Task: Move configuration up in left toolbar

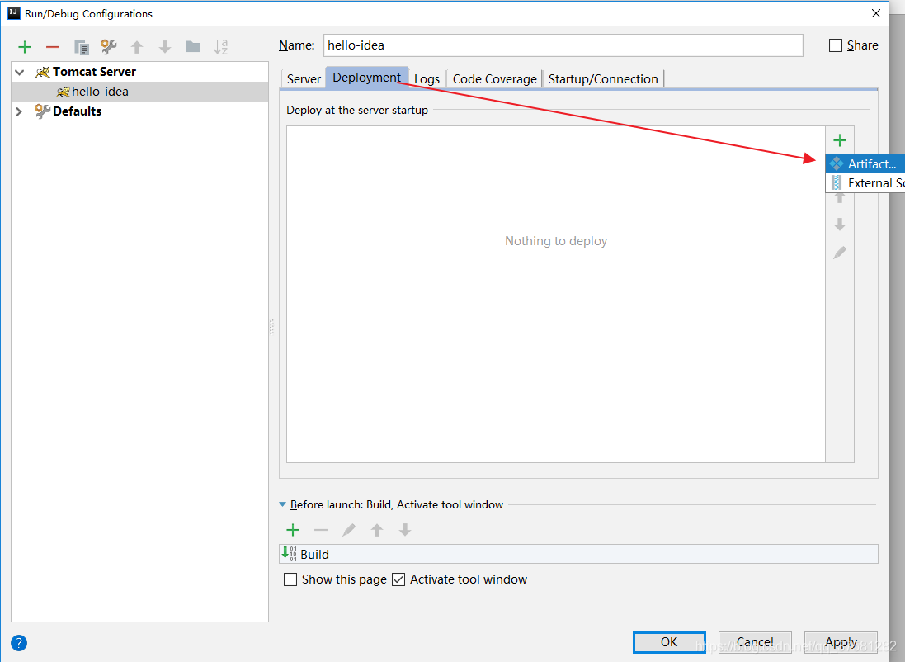Action: click(x=137, y=47)
